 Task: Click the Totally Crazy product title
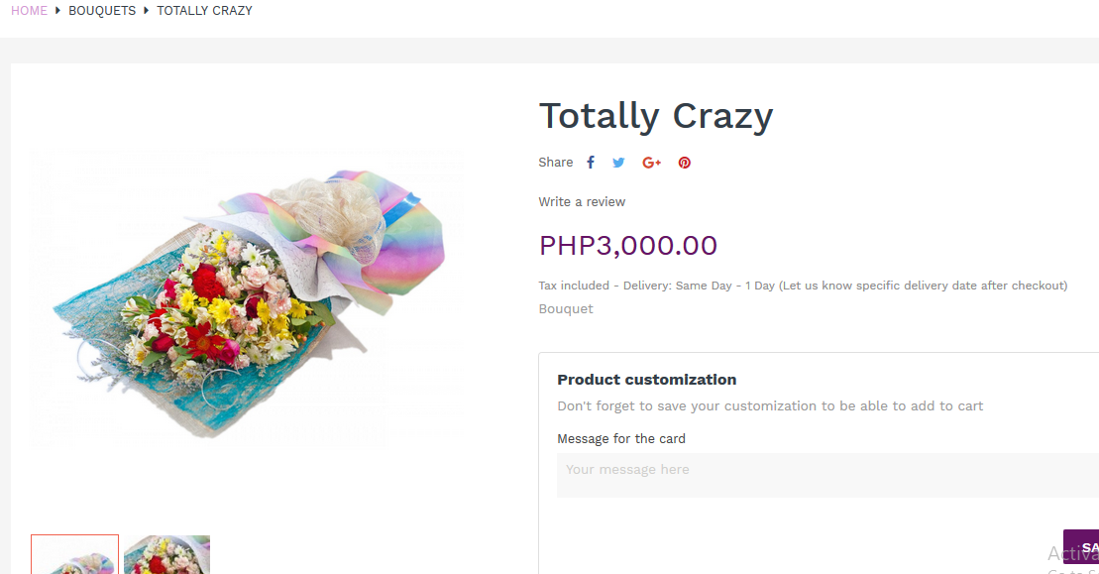tap(655, 116)
